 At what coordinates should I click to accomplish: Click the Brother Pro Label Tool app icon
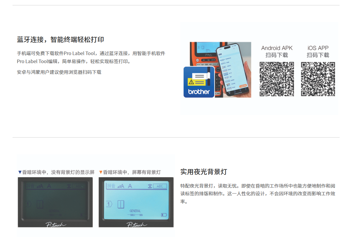[x=199, y=82]
